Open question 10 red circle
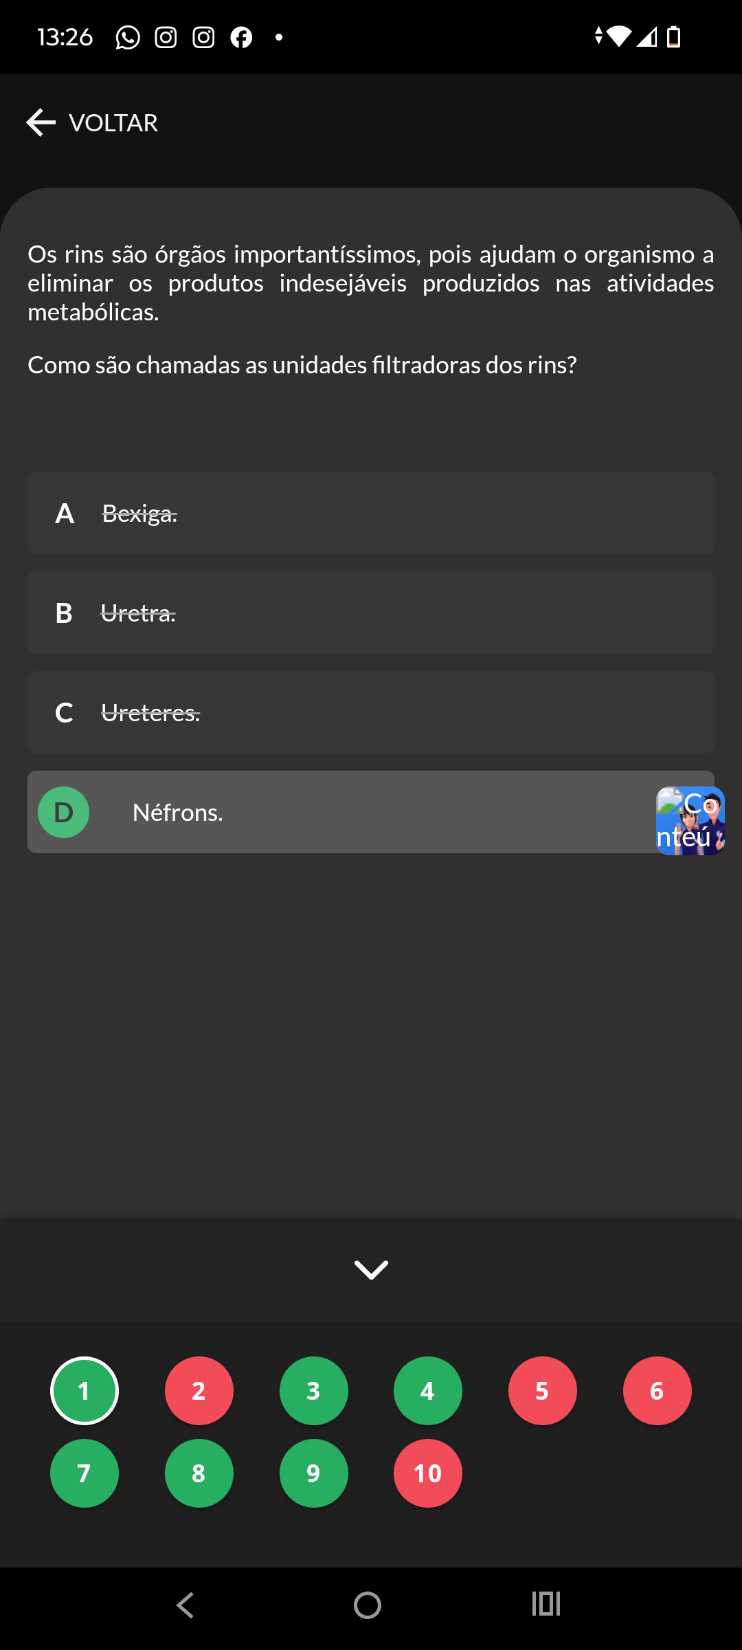Viewport: 742px width, 1650px height. pyautogui.click(x=428, y=1473)
